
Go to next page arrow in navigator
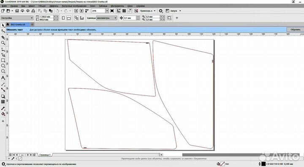[28, 155]
